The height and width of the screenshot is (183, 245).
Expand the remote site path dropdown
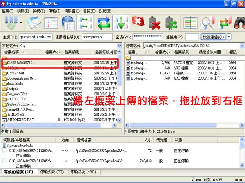242,46
